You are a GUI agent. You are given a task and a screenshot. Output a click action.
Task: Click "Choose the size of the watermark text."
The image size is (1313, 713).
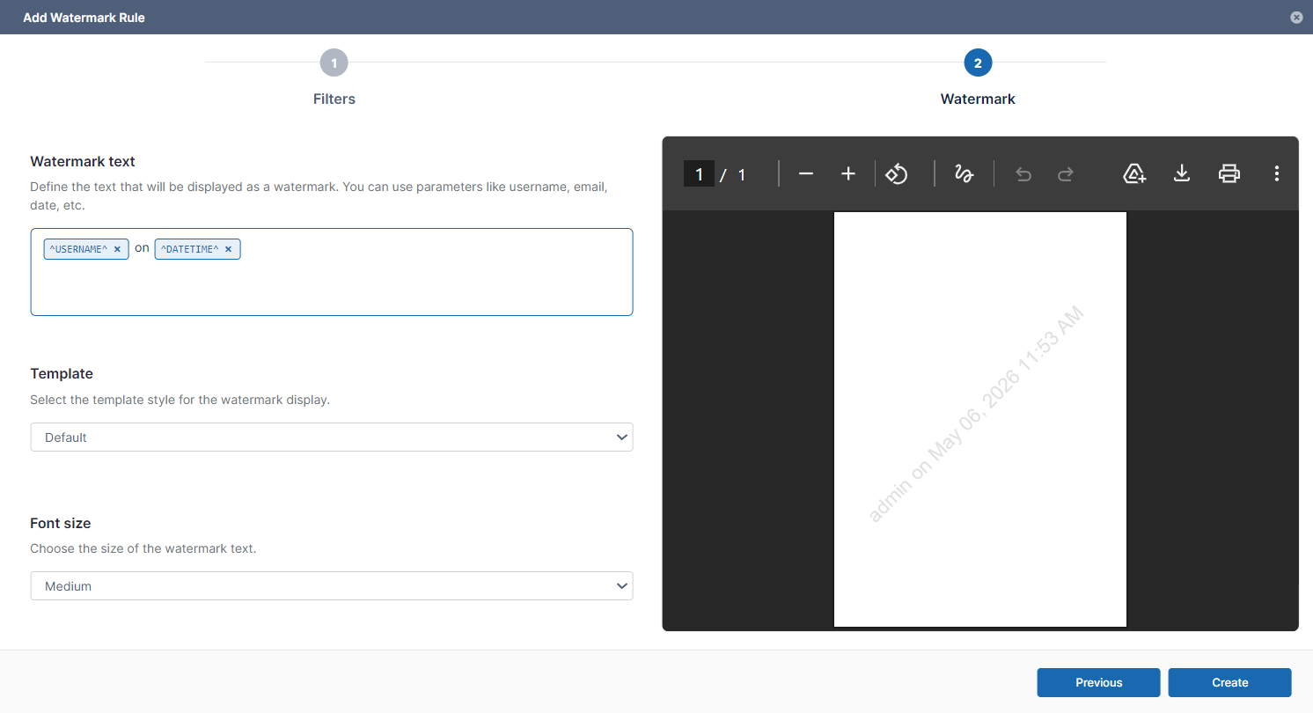[x=143, y=548]
